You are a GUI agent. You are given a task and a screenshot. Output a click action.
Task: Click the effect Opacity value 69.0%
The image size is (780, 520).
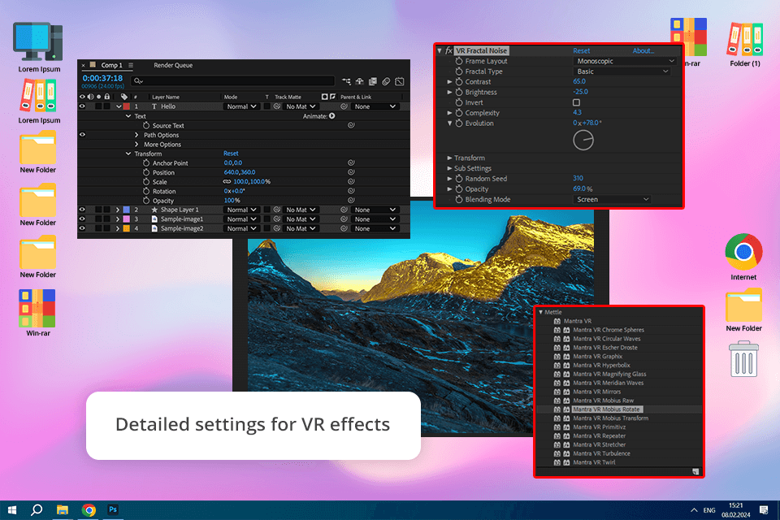point(583,189)
